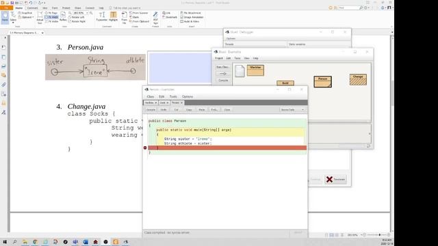This screenshot has height=246, width=438.
Task: Open the attachments panel paperclip icon
Action: tap(3, 85)
